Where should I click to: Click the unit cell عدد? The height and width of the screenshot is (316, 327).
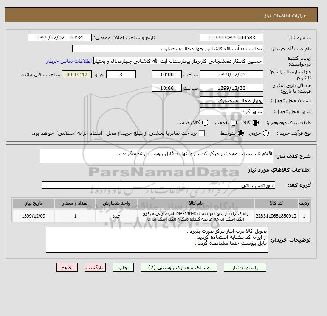[116, 216]
